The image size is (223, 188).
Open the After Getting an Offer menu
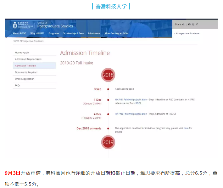coord(116,33)
